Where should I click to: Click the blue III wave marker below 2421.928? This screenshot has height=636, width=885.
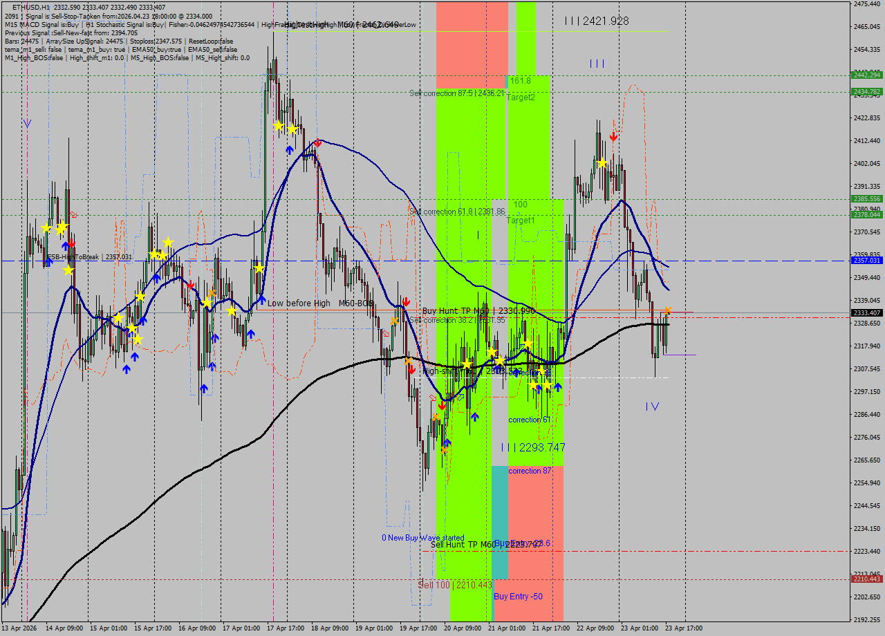click(x=597, y=64)
